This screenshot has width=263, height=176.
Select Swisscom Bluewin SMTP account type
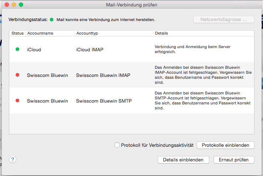click(x=104, y=101)
